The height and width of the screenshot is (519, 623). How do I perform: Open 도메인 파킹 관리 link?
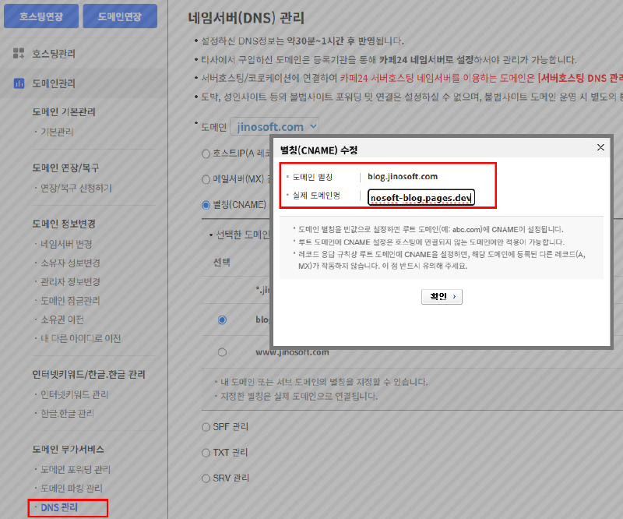pyautogui.click(x=72, y=489)
